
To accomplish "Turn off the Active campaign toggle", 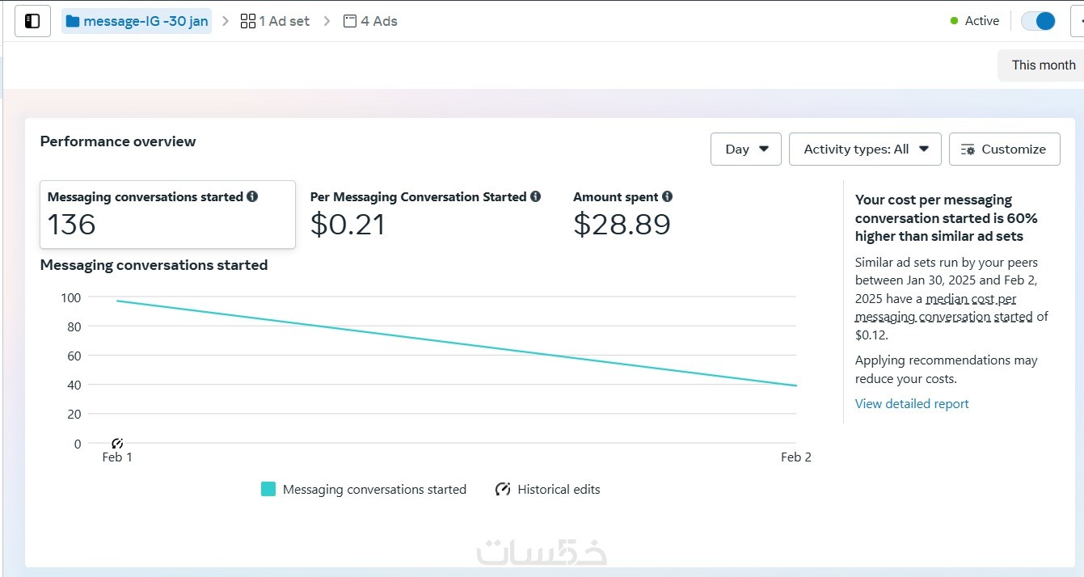I will pyautogui.click(x=1038, y=21).
